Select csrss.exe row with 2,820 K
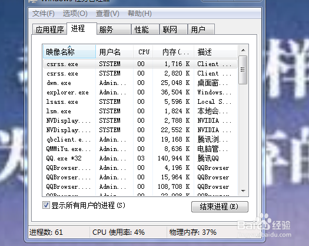The height and width of the screenshot is (246, 309). coord(140,73)
